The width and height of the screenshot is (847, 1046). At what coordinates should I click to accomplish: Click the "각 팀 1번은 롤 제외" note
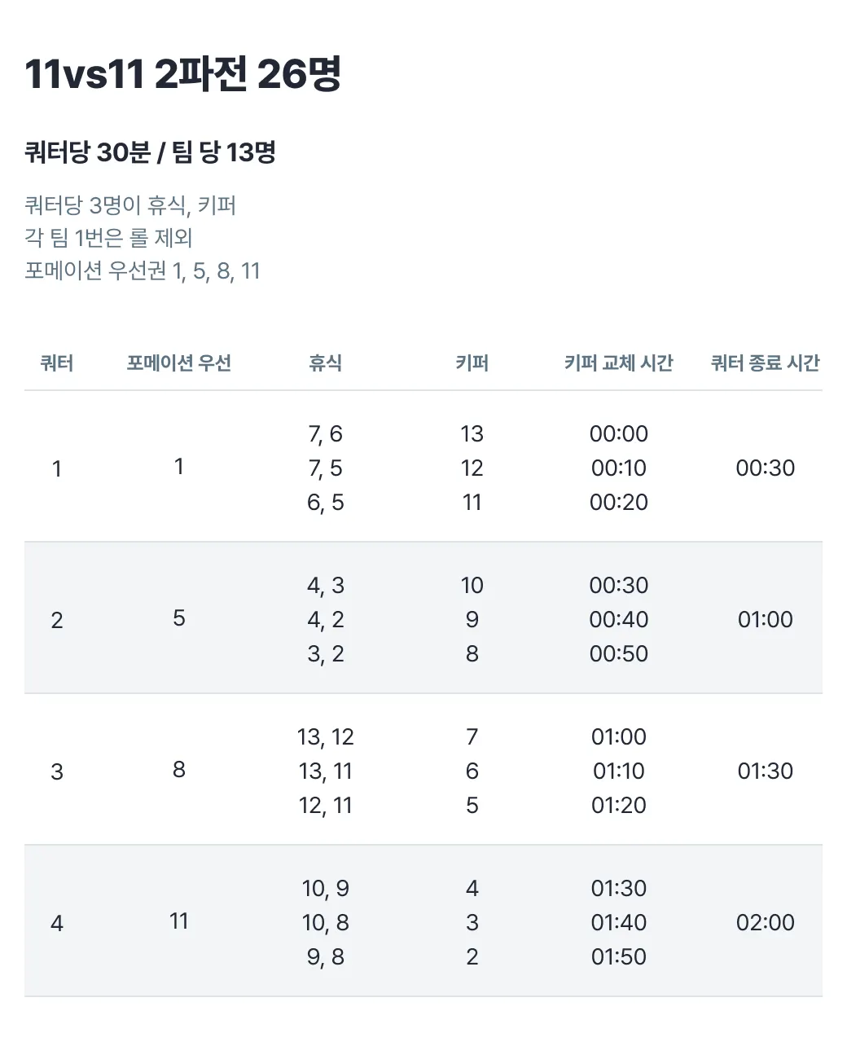click(x=108, y=238)
